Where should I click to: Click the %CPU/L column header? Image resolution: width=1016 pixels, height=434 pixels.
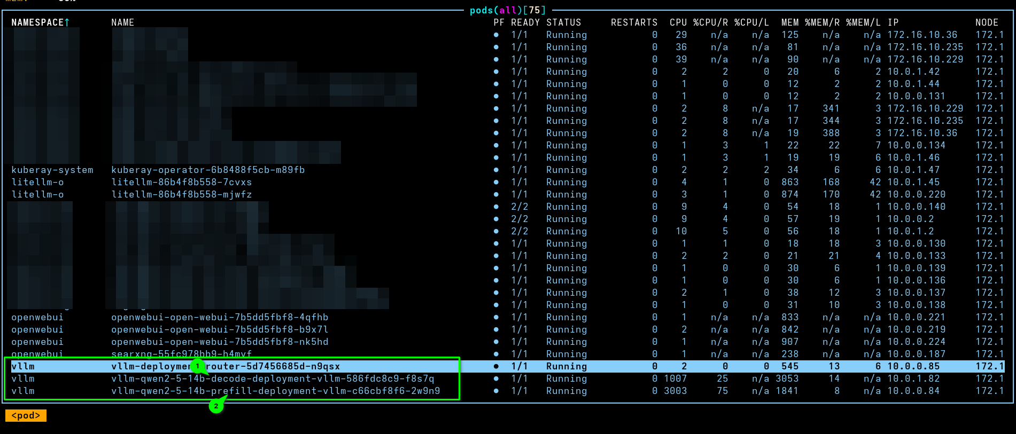tap(751, 22)
